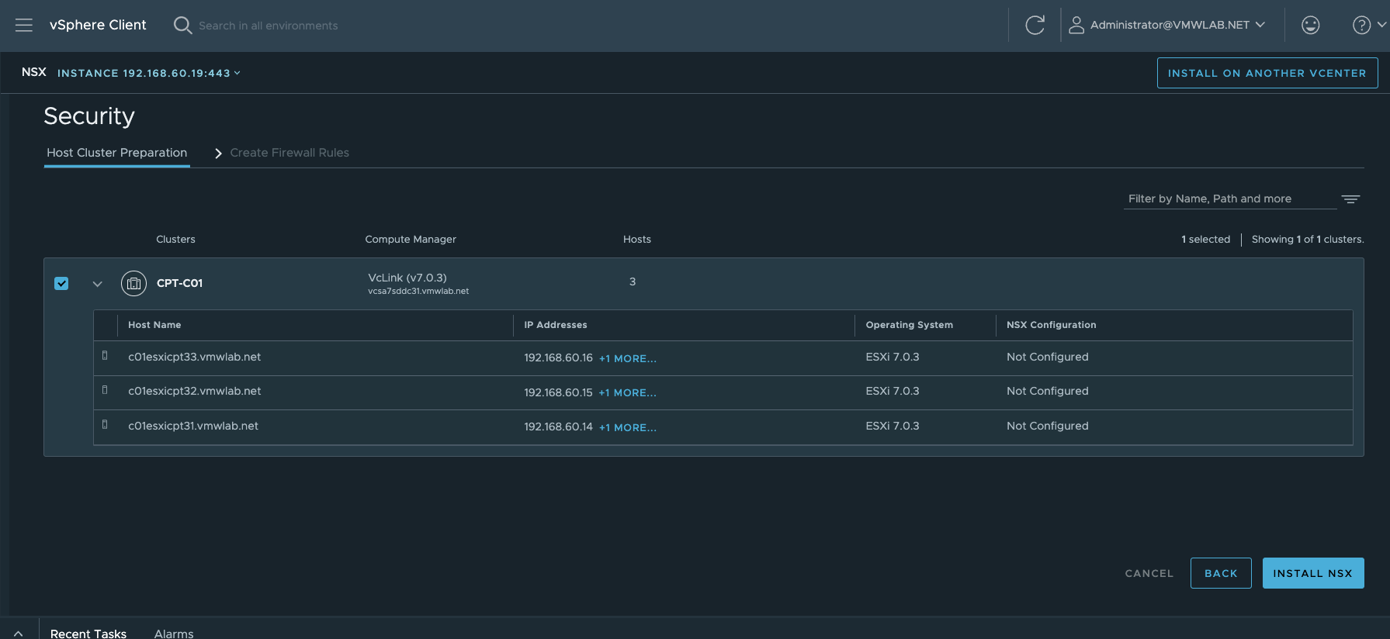Go to the Create Firewall Rules step
The image size is (1390, 639).
(x=289, y=153)
